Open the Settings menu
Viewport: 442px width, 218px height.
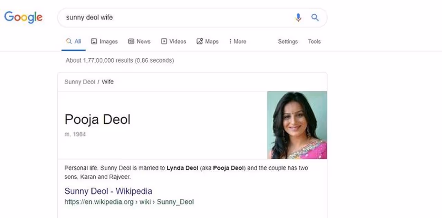pyautogui.click(x=288, y=41)
